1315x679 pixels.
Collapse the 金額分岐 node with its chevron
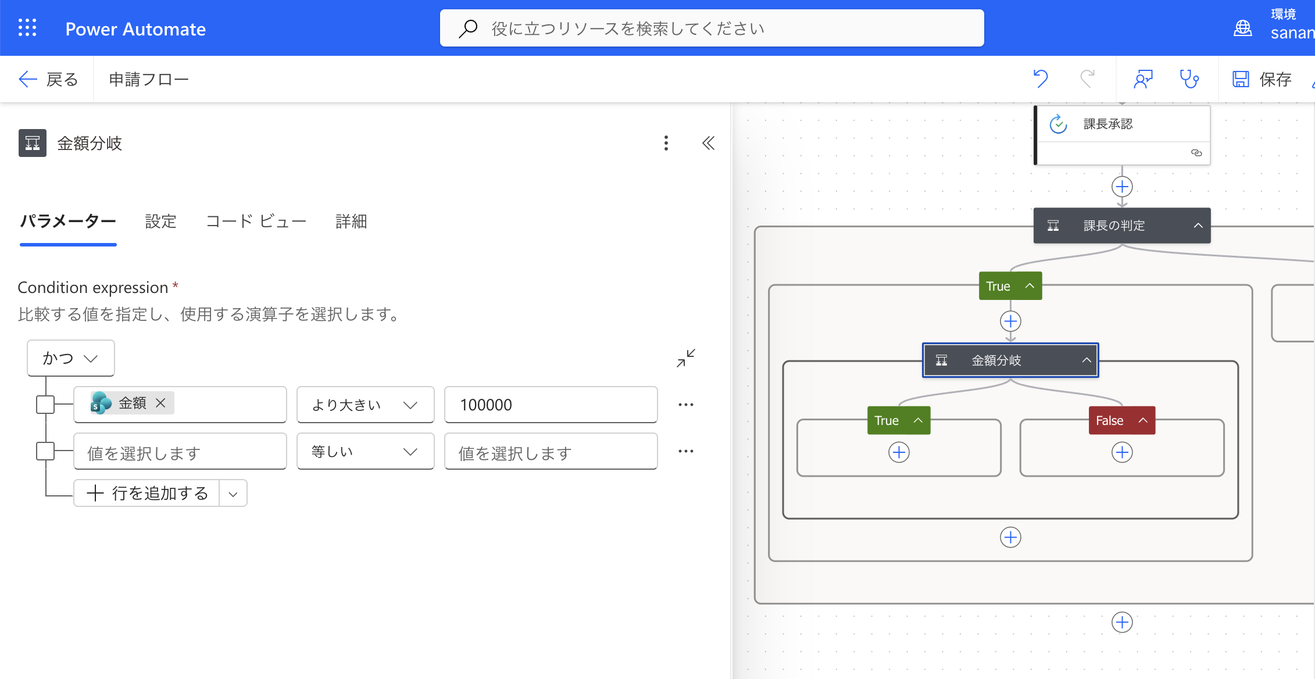(x=1086, y=360)
